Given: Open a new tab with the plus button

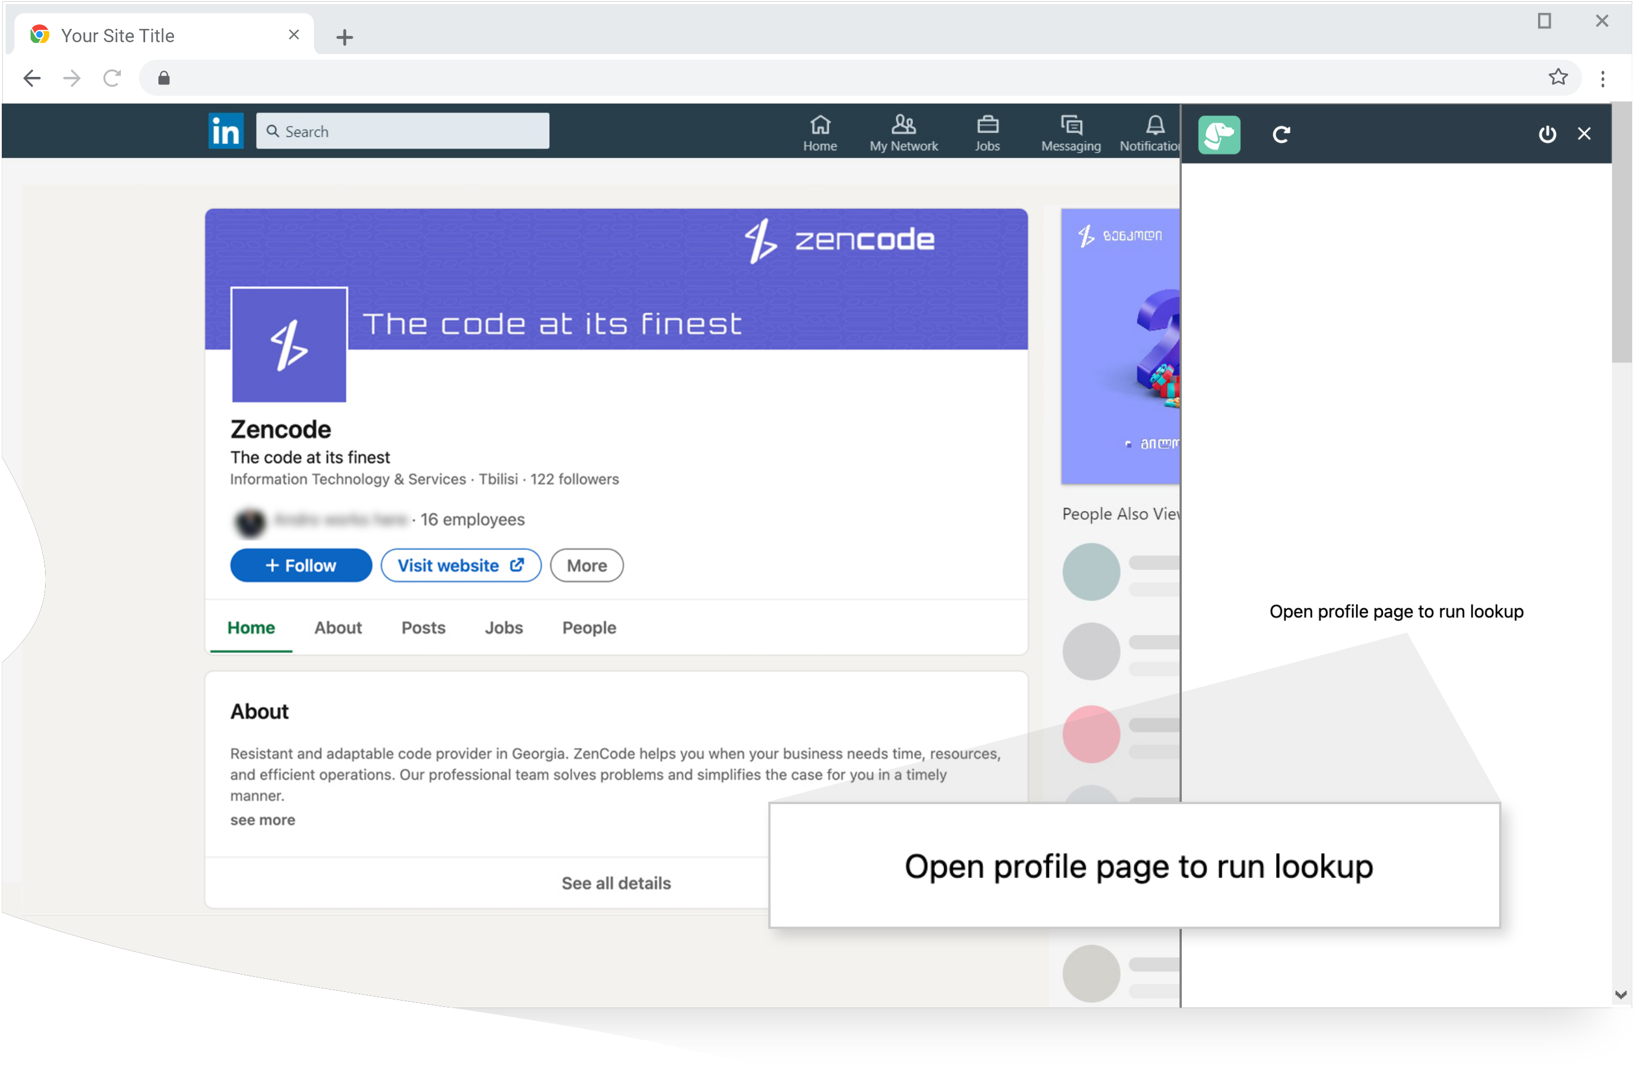Looking at the screenshot, I should pos(345,37).
